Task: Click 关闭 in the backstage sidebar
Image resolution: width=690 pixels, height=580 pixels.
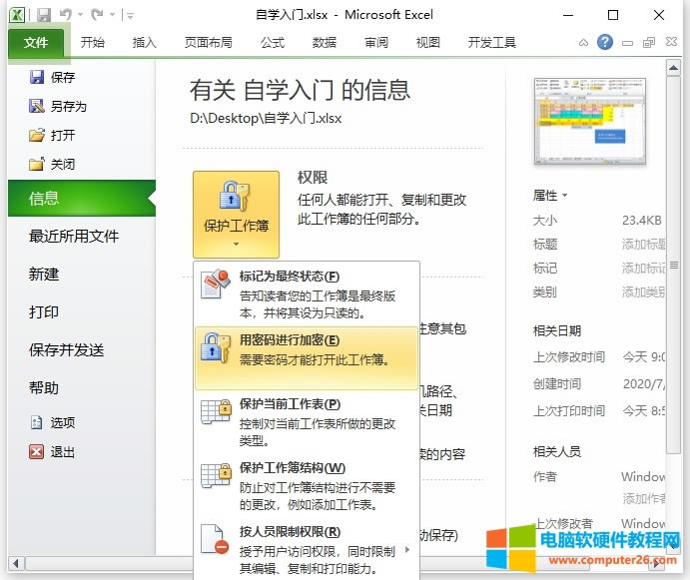Action: [x=53, y=164]
